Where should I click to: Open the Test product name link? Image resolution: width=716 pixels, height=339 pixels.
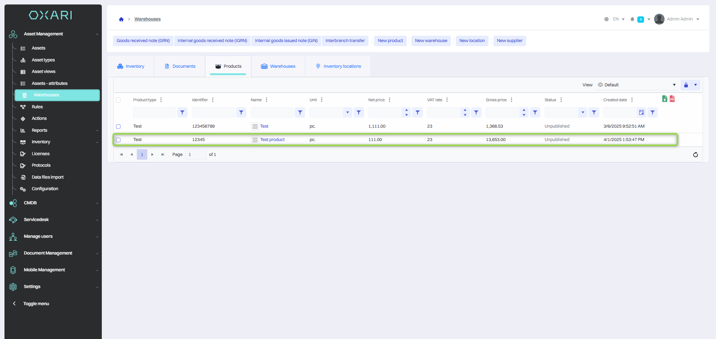[272, 140]
